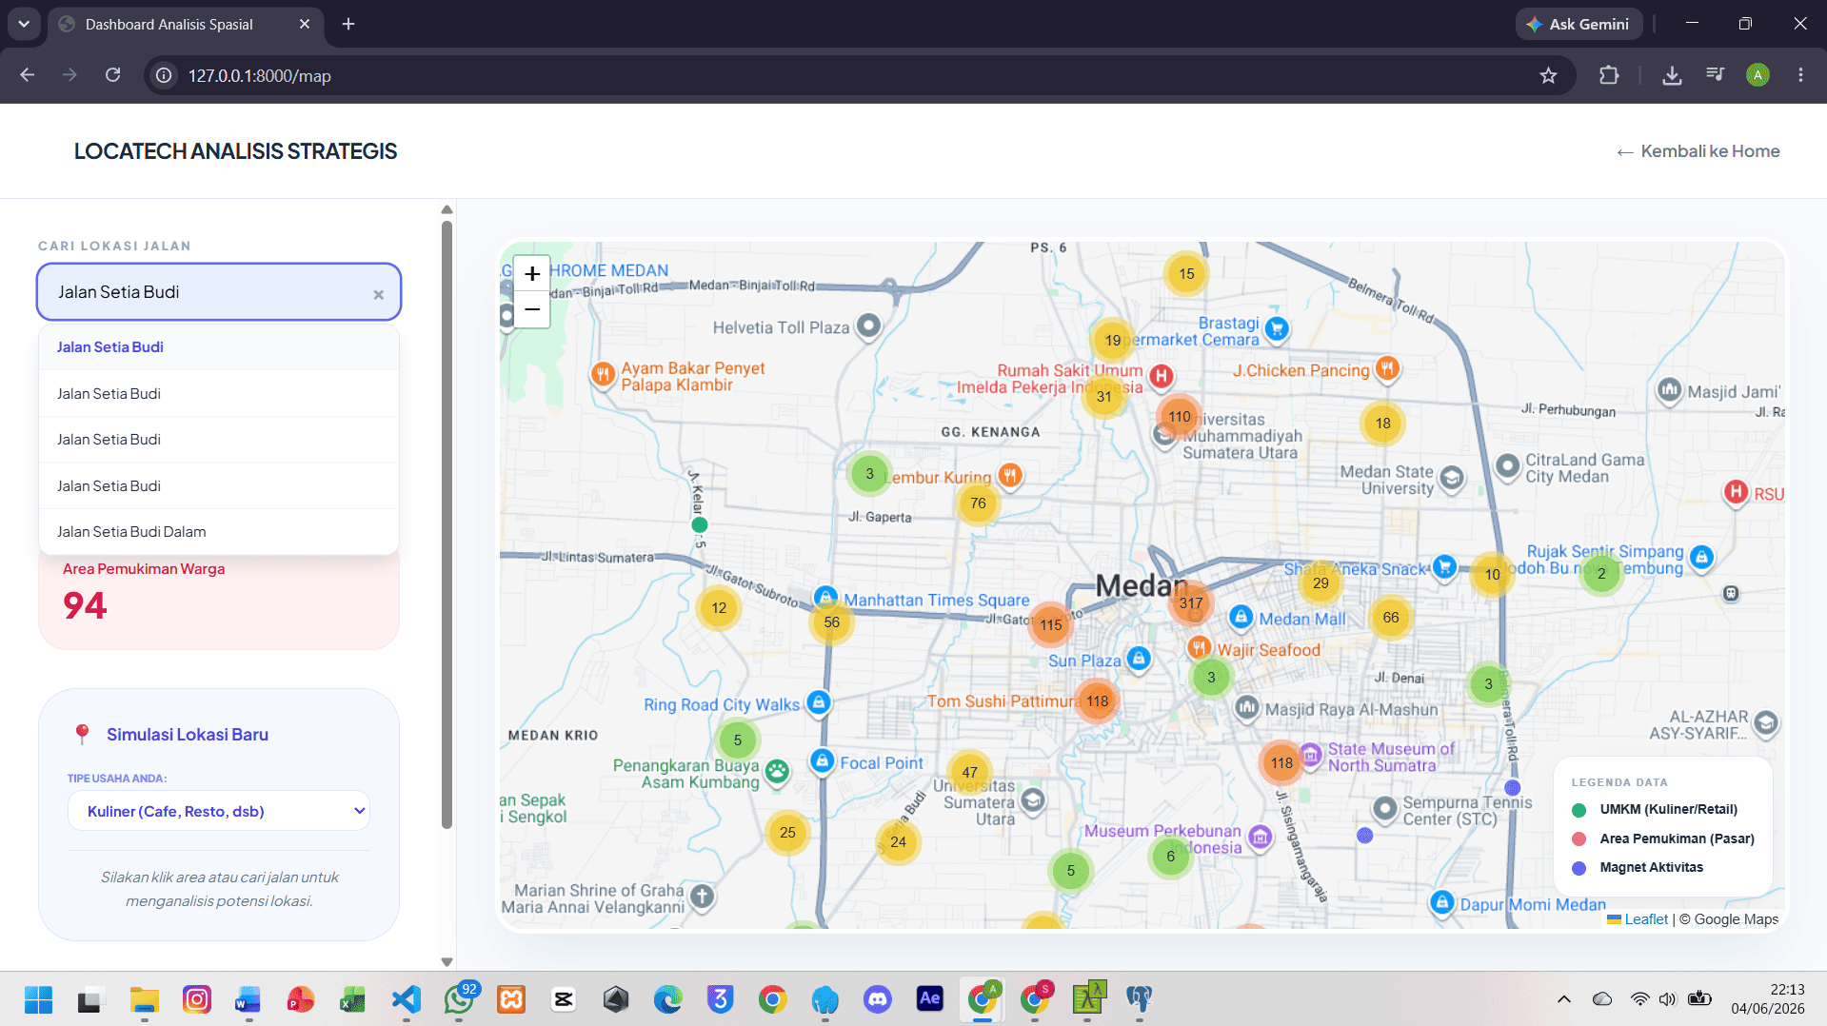Show hidden system tray icons

pos(1564,999)
